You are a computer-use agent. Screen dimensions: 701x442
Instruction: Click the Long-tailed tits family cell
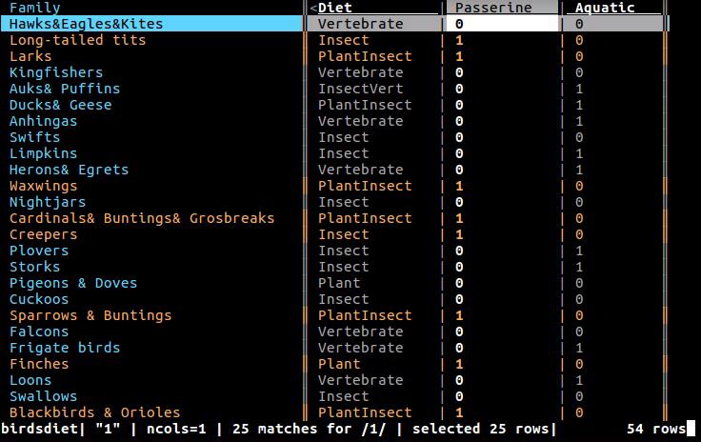[x=78, y=40]
